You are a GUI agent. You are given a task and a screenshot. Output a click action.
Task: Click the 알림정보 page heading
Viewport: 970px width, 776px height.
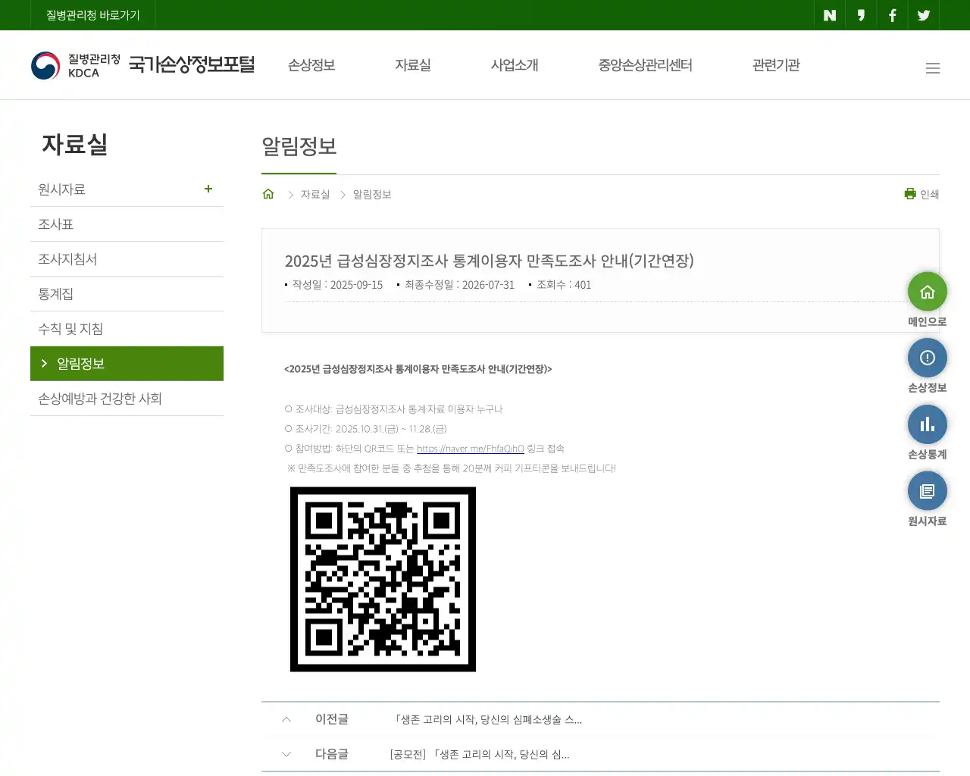(x=299, y=145)
